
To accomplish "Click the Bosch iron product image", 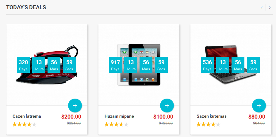I will point(47,65).
